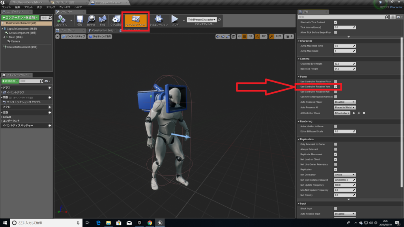Select Class Defaults (クラスのデフォルト) button
Viewport: 404px width, 227px height.
point(136,20)
